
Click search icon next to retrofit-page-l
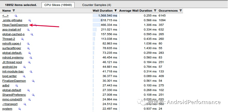(28, 44)
